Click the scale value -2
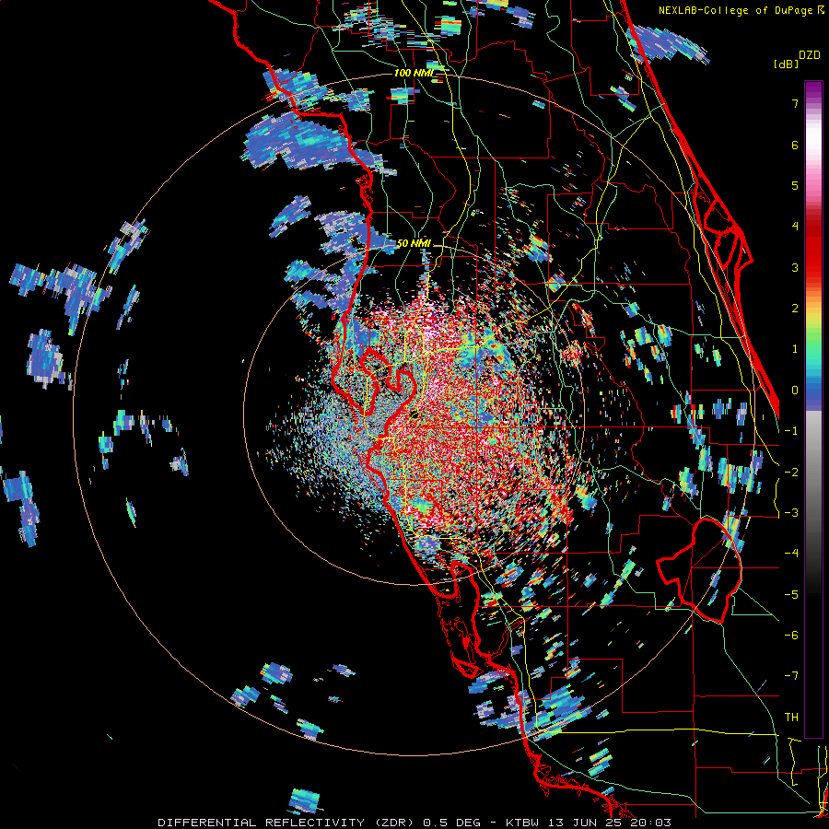 pyautogui.click(x=791, y=473)
